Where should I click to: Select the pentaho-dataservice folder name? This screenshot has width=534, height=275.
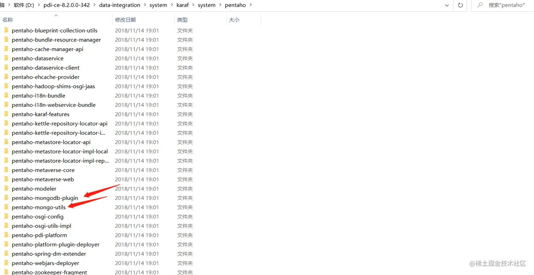pyautogui.click(x=37, y=59)
